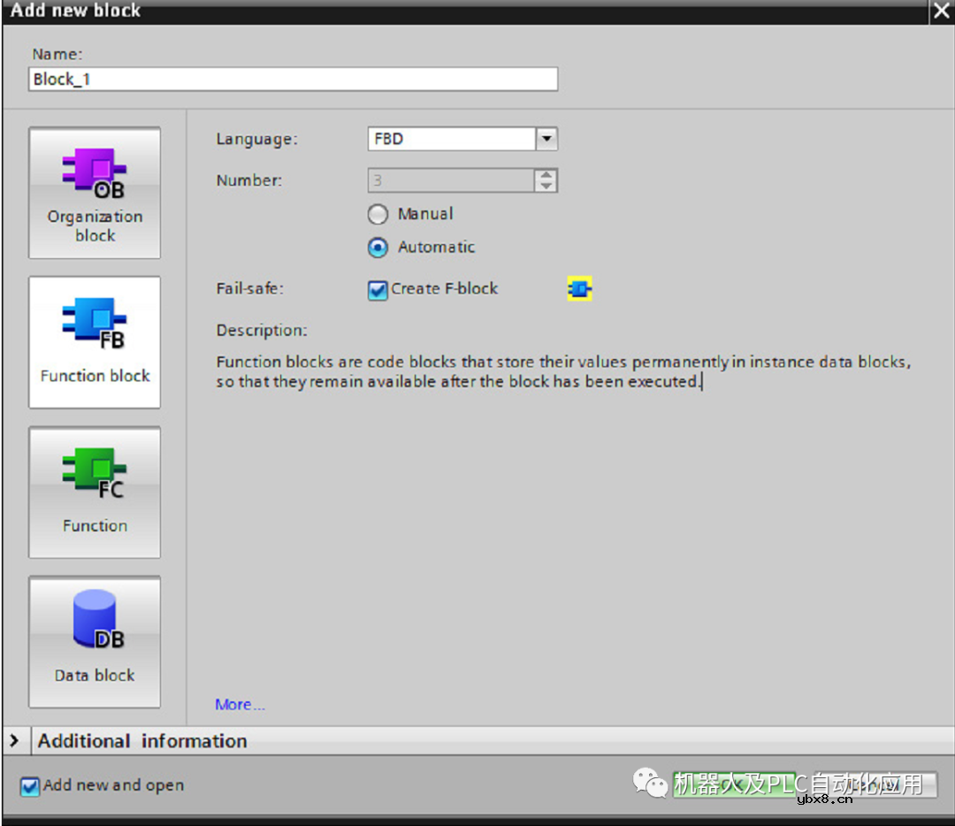
Task: Select the Manual numbering radio button
Action: click(378, 215)
